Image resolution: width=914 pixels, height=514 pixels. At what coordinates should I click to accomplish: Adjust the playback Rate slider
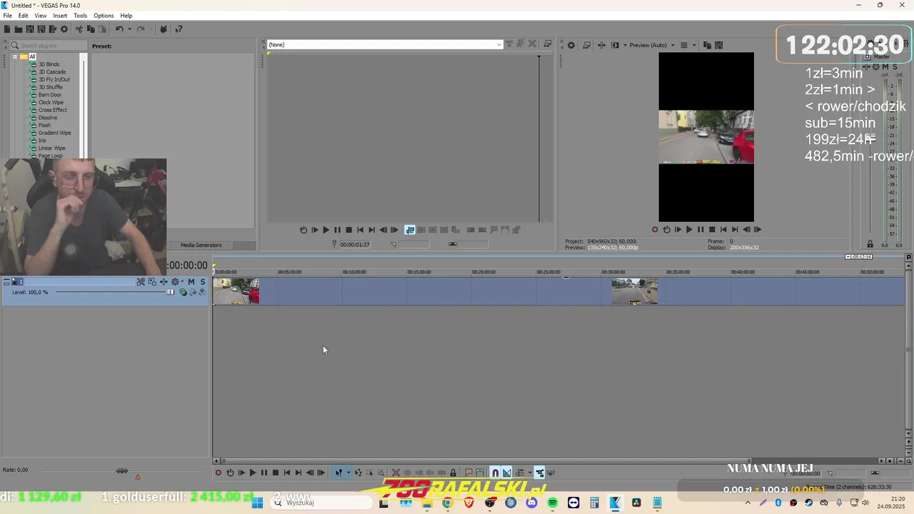pyautogui.click(x=122, y=470)
